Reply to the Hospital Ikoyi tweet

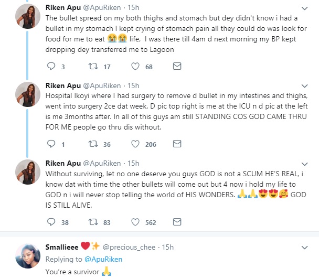coord(51,144)
